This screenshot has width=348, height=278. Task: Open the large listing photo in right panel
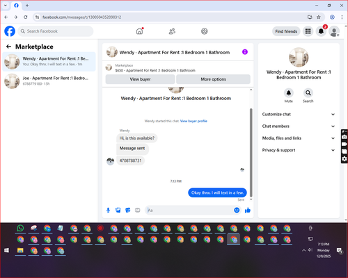pyautogui.click(x=299, y=57)
